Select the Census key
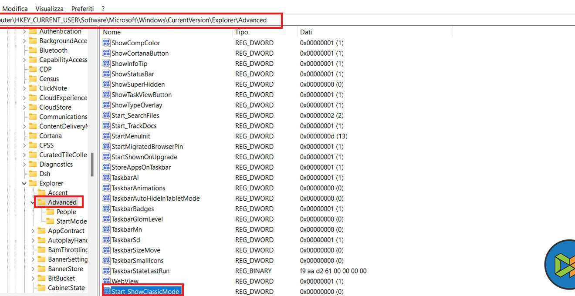Image resolution: width=575 pixels, height=296 pixels. click(x=49, y=79)
